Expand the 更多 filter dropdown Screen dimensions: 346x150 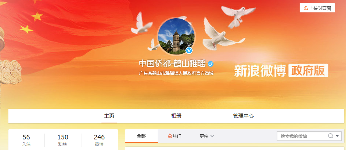point(207,136)
